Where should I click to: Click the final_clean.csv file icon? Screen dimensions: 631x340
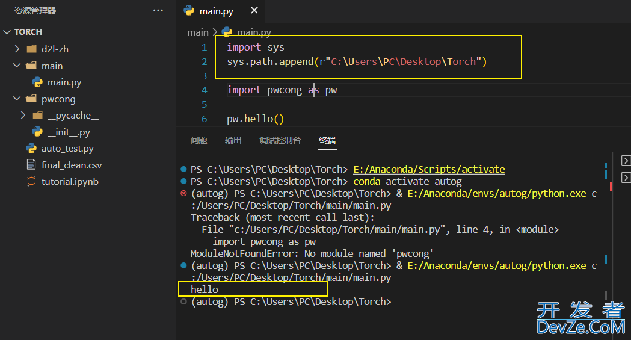coord(31,164)
